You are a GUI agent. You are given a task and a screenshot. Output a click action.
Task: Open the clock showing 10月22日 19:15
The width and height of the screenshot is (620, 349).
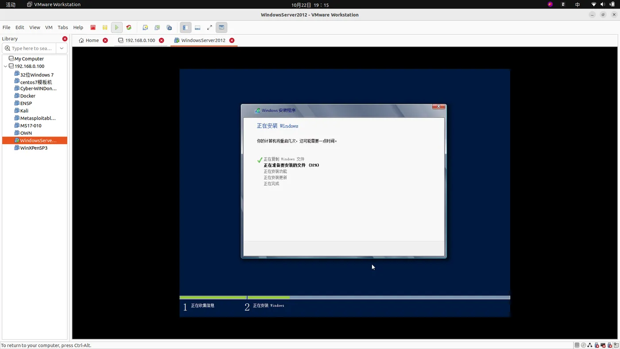coord(310,5)
